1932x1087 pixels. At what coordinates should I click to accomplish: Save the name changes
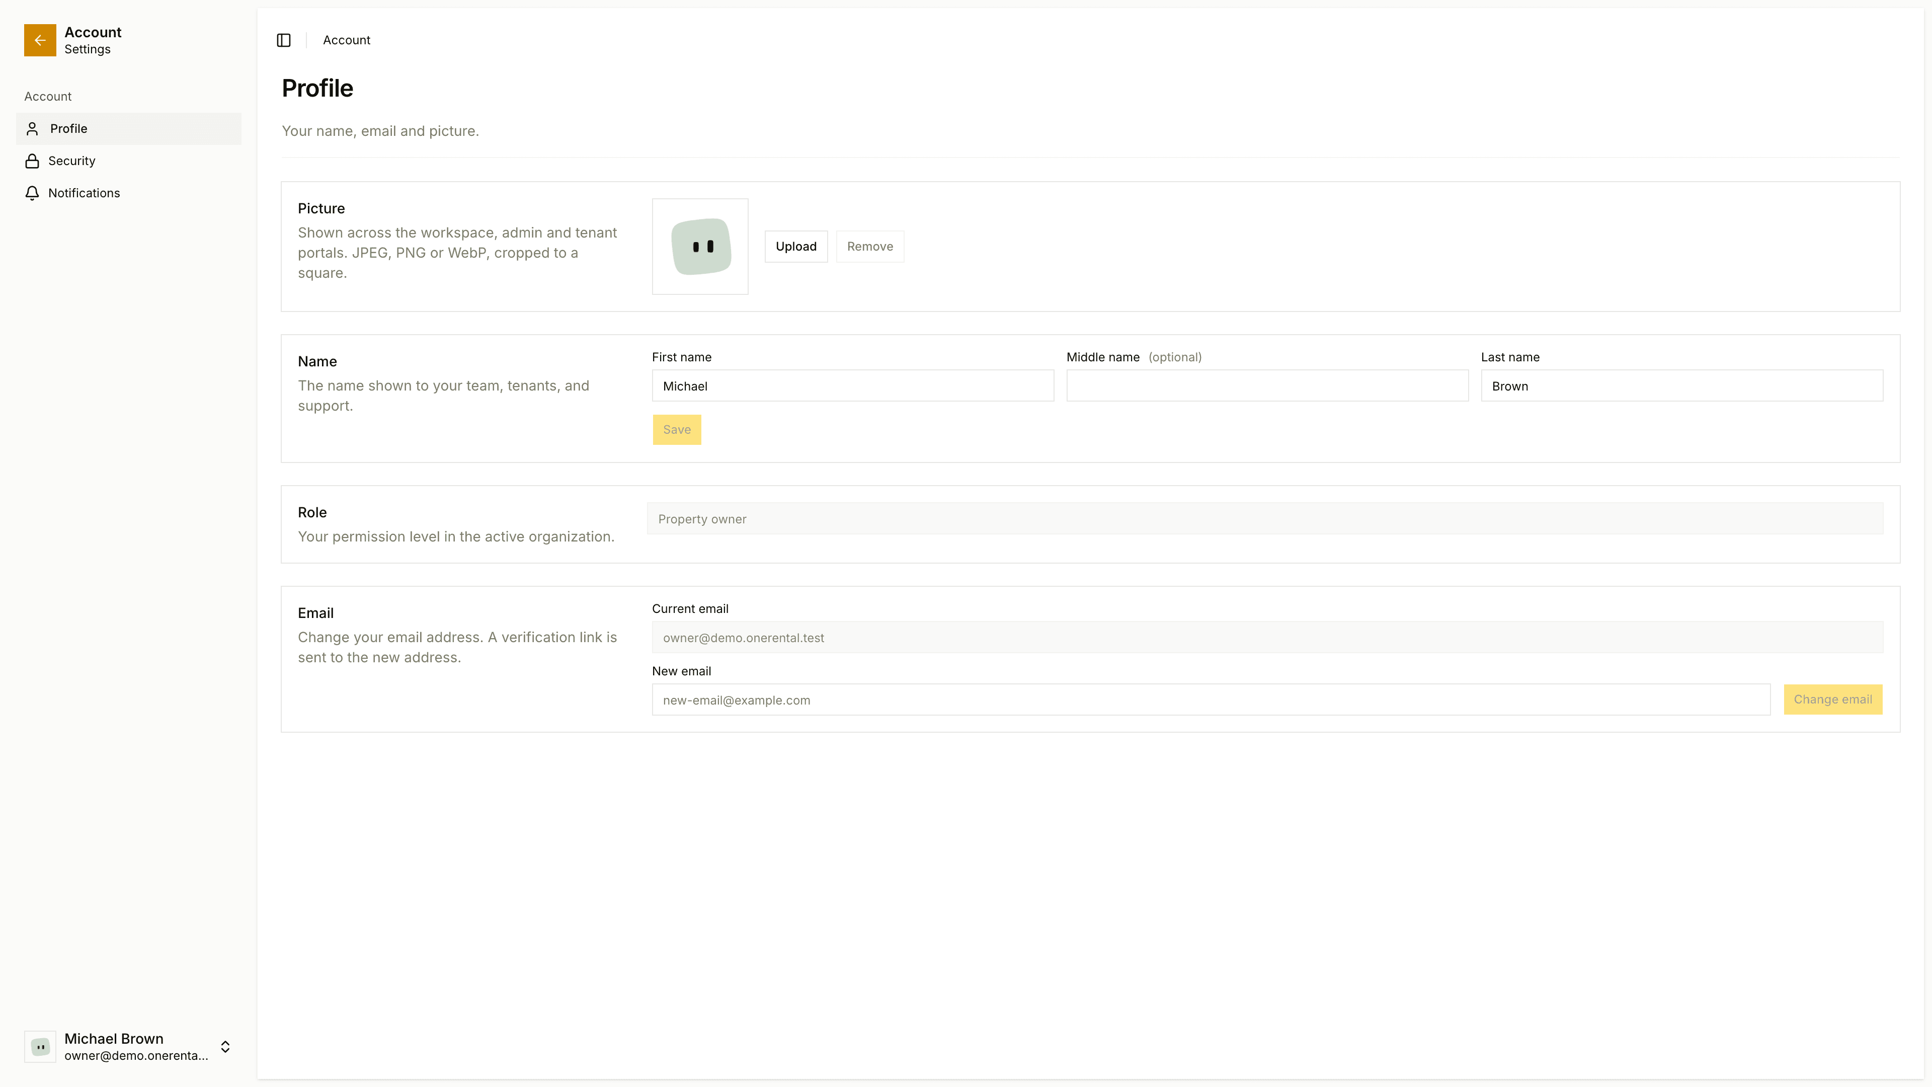677,430
